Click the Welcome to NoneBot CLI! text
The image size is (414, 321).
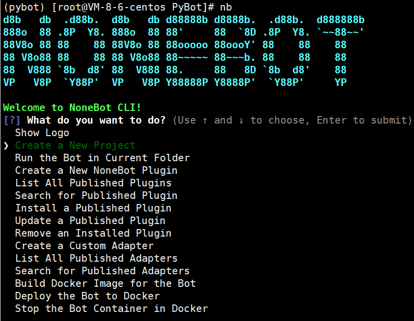[x=72, y=108]
